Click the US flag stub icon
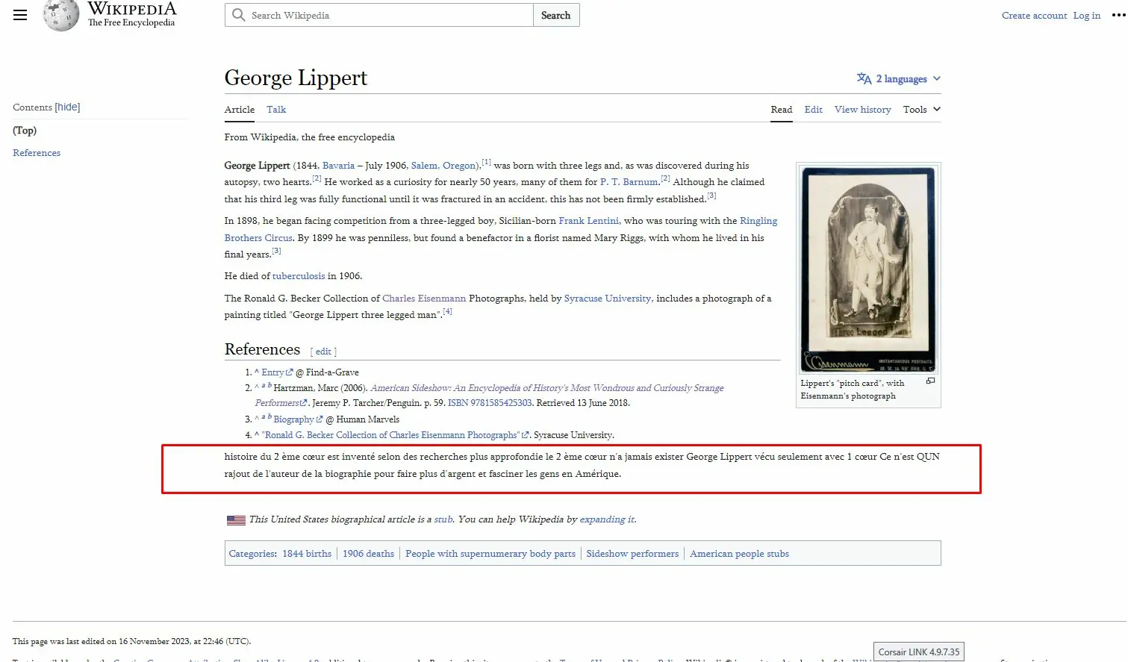Image resolution: width=1128 pixels, height=662 pixels. point(236,520)
